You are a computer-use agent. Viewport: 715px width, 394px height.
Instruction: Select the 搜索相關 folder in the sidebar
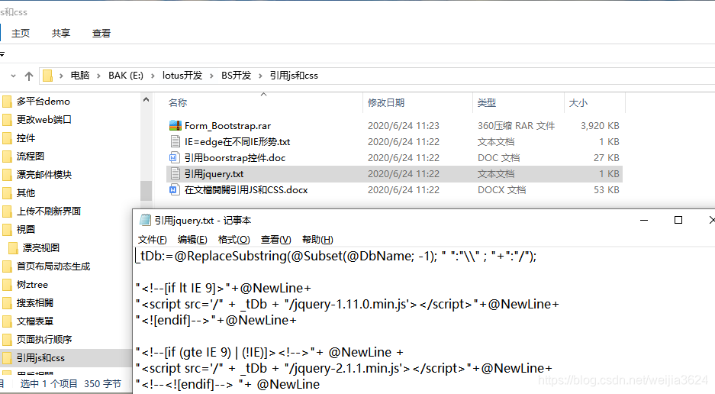point(35,302)
